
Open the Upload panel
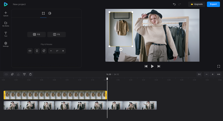coord(6,14)
